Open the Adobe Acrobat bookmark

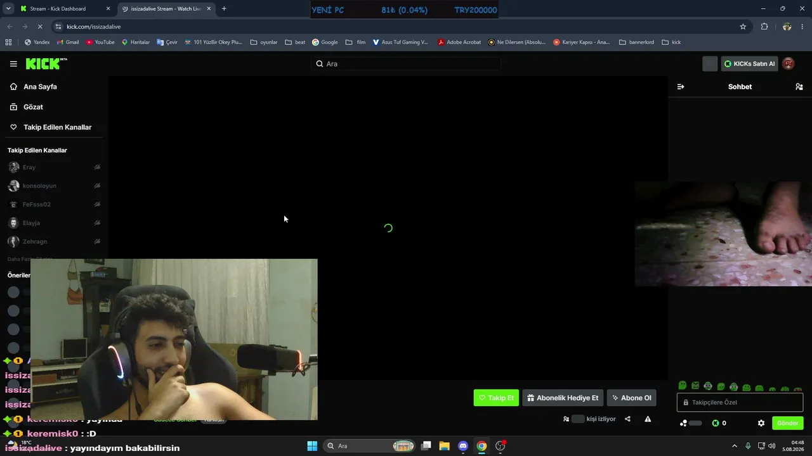point(459,42)
